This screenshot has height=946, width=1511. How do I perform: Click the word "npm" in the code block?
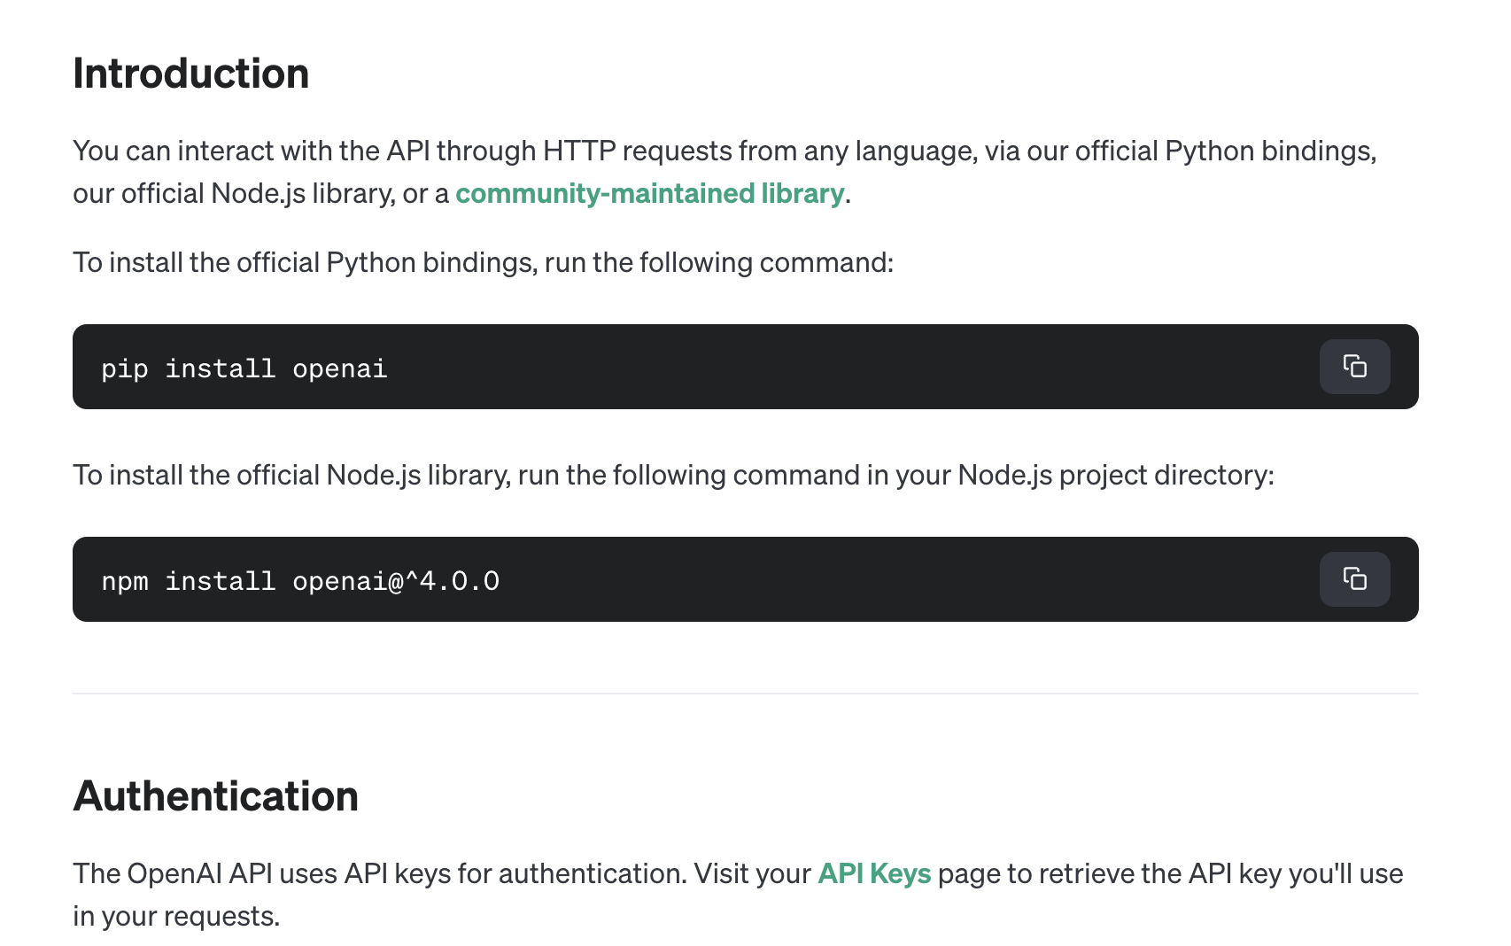tap(124, 581)
